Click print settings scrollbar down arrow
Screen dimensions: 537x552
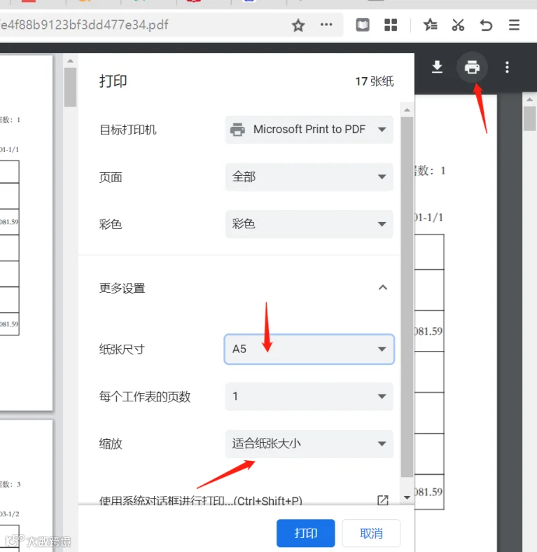tap(407, 497)
